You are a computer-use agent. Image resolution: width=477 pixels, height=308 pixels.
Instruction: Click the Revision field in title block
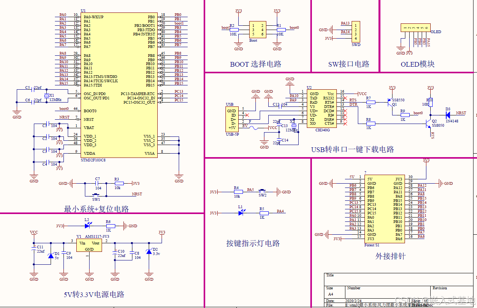click(452, 292)
